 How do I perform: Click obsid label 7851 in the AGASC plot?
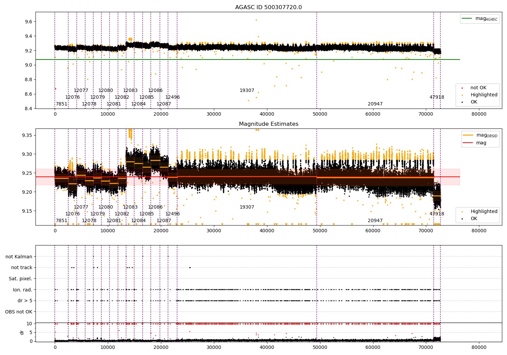62,104
